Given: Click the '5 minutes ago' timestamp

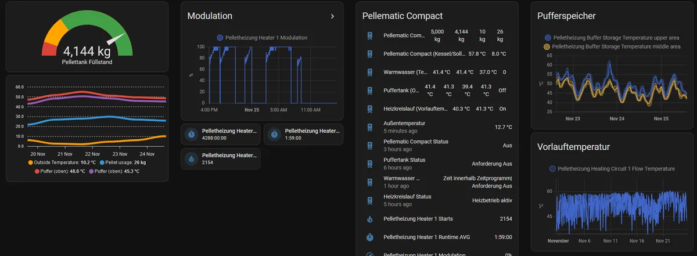Looking at the screenshot, I should pyautogui.click(x=400, y=131).
